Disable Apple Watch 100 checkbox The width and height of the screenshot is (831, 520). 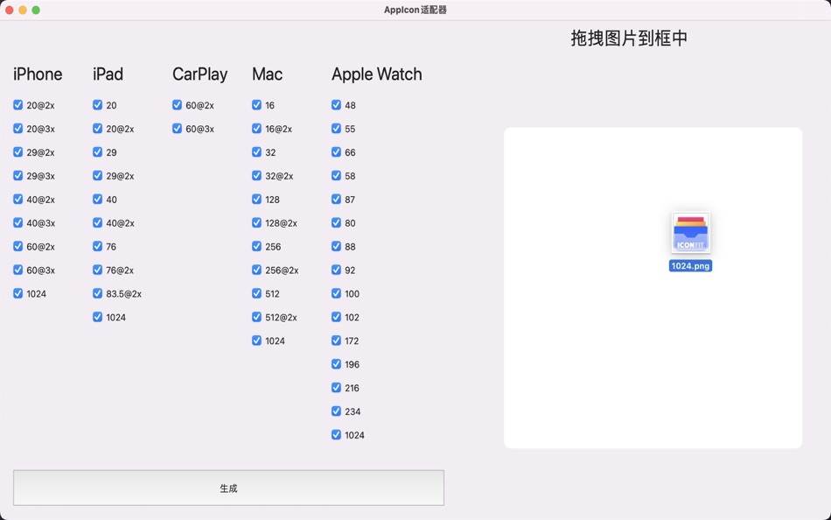coord(336,293)
